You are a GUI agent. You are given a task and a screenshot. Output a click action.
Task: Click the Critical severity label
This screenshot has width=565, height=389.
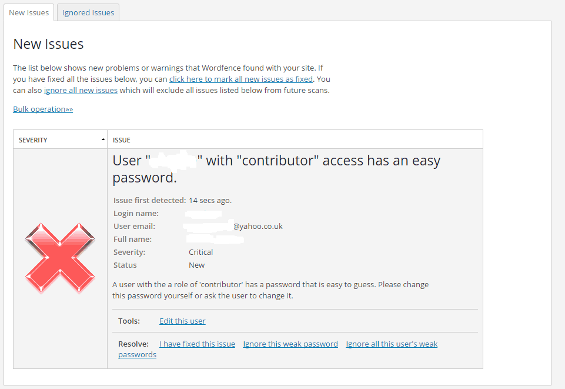tap(200, 252)
